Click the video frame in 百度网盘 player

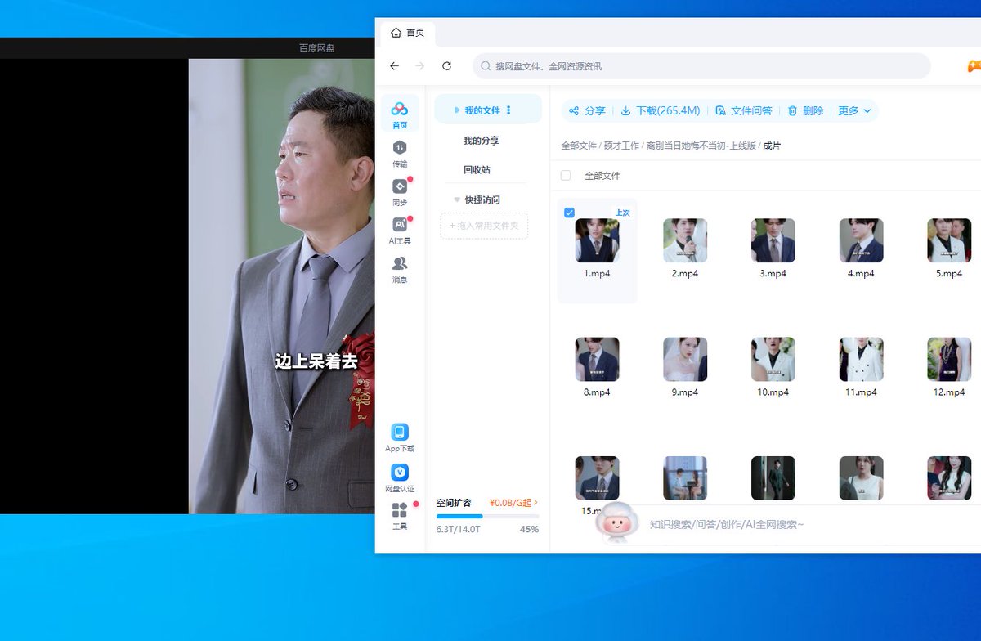281,286
